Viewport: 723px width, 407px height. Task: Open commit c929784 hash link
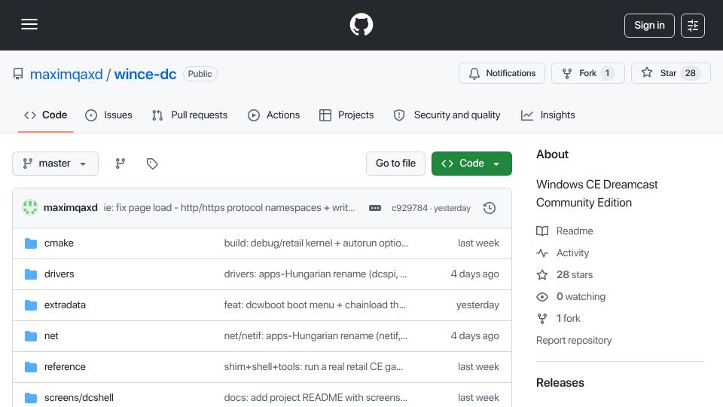pyautogui.click(x=410, y=208)
